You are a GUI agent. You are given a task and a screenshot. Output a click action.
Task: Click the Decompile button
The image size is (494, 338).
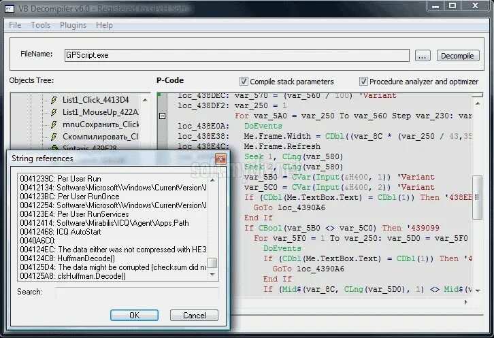[458, 56]
